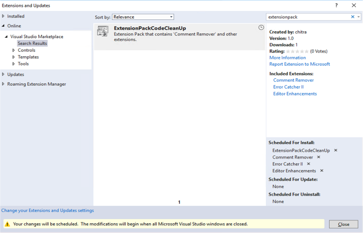Collapse the Visual Studio Marketplace node
Viewport: 363px width, 233px height.
tap(6, 37)
